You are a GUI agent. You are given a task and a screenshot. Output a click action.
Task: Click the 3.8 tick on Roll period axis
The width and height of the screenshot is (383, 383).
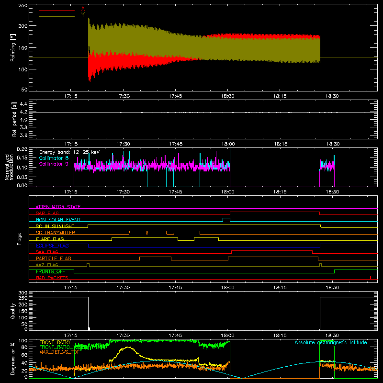(23, 127)
